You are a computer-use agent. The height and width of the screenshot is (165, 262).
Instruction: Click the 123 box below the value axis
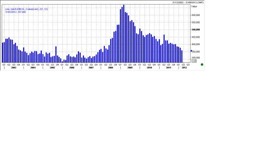click(194, 61)
